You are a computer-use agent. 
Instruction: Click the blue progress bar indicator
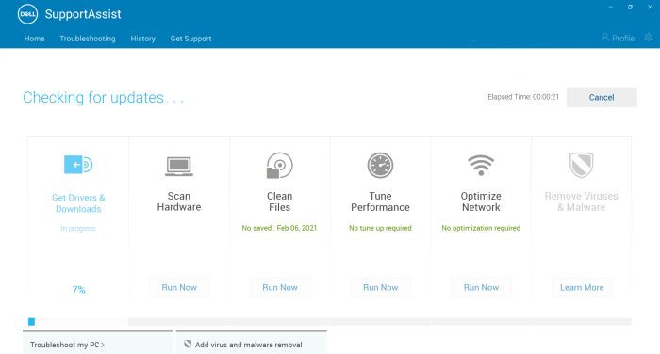[31, 322]
